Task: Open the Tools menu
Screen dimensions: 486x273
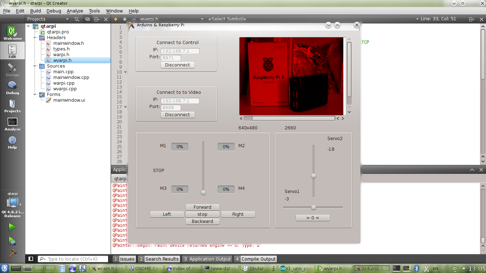Action: coord(94,11)
